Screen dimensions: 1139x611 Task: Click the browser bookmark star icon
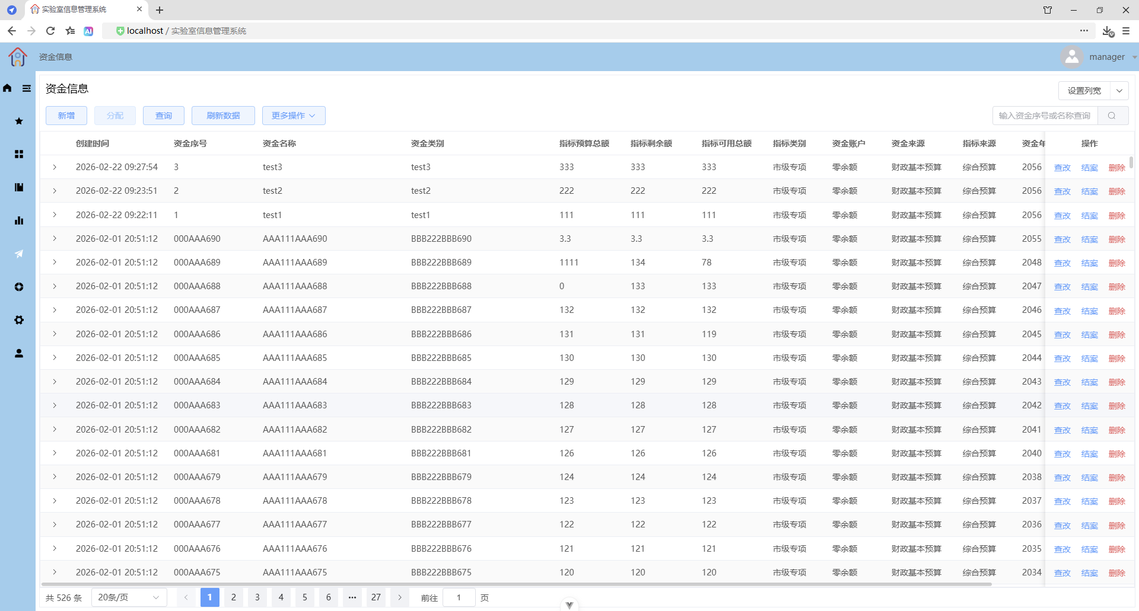[71, 31]
